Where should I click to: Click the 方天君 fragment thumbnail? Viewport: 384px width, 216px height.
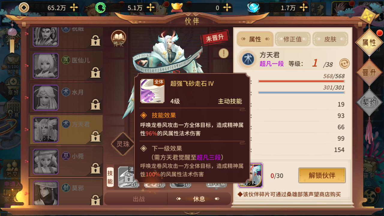click(x=251, y=175)
